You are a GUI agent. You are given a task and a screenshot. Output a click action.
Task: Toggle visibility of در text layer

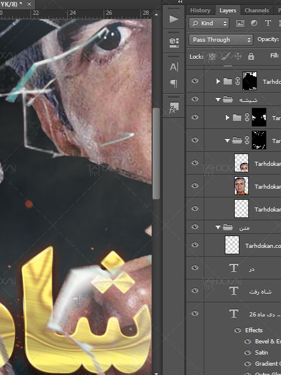pyautogui.click(x=195, y=267)
